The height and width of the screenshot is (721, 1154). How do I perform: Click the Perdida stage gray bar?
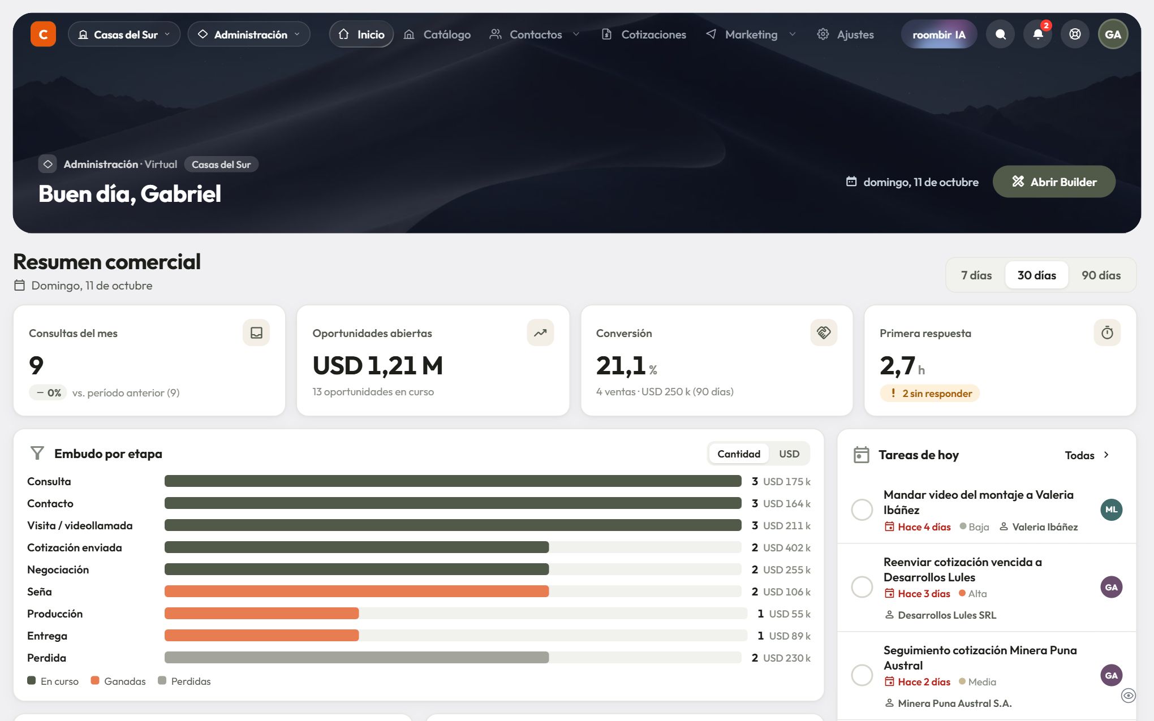(x=356, y=658)
